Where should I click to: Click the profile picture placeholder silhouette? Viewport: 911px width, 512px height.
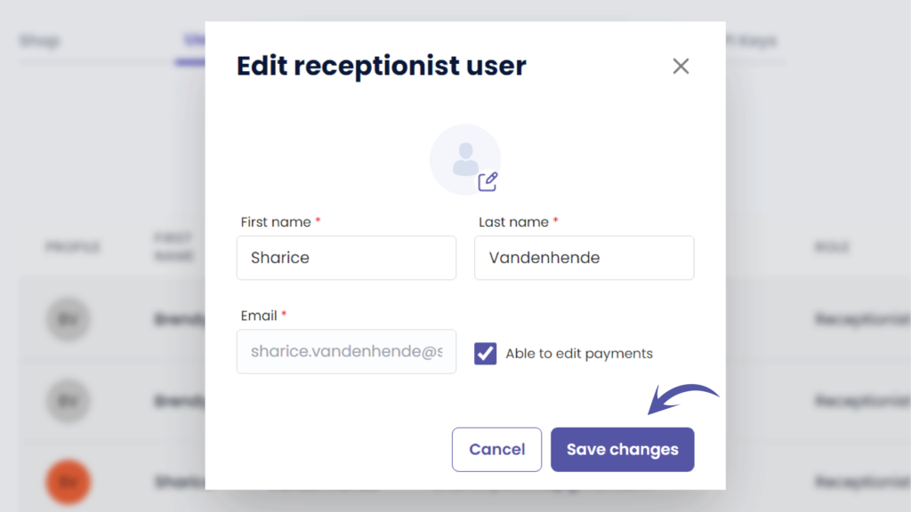(464, 158)
